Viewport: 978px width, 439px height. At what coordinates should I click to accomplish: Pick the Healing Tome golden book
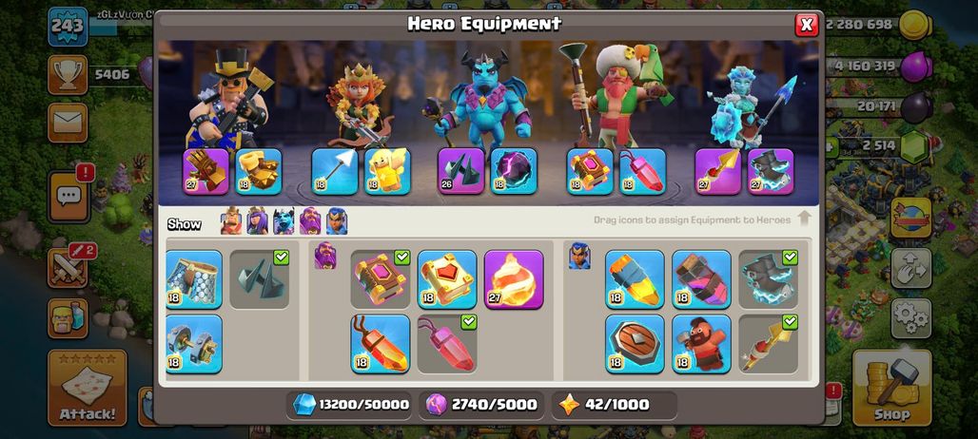pyautogui.click(x=446, y=279)
